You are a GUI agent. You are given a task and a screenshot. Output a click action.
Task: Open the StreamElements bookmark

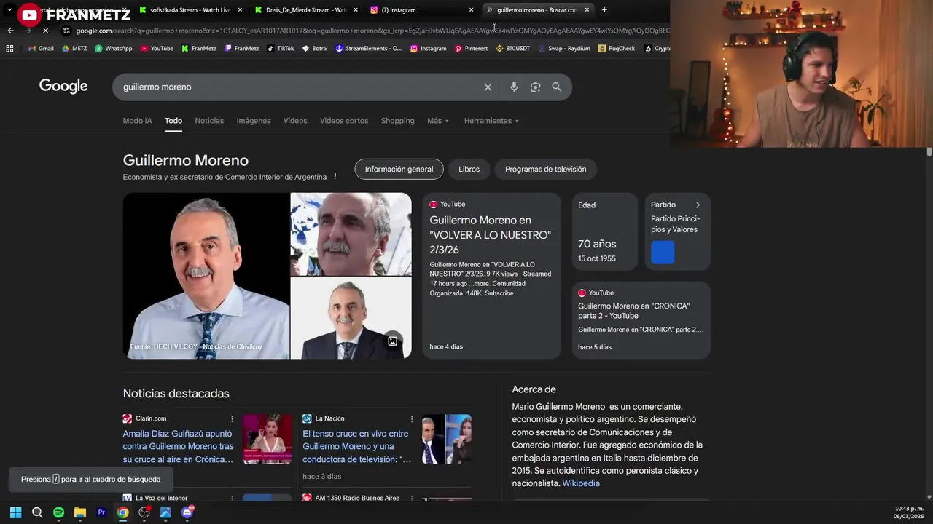tap(368, 49)
